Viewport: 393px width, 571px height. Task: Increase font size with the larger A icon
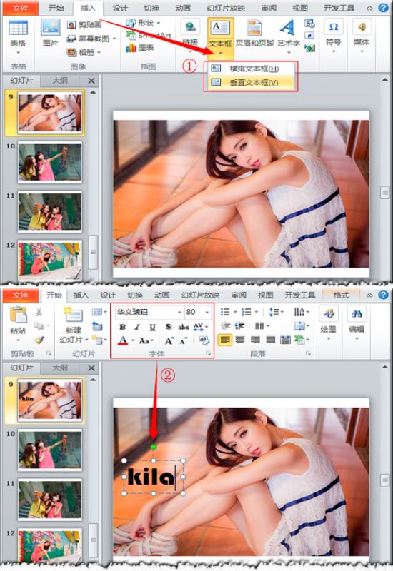point(169,341)
